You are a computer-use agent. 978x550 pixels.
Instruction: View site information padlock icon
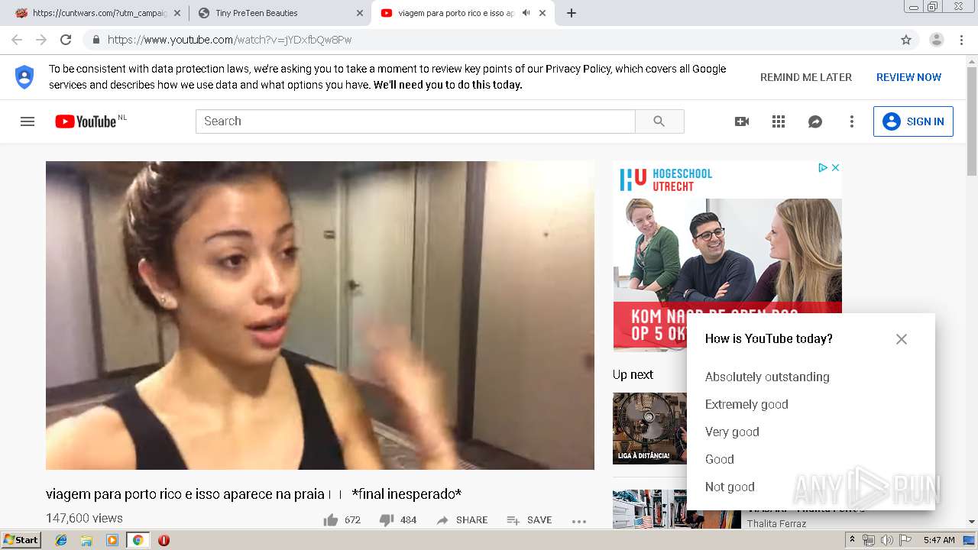pos(96,40)
